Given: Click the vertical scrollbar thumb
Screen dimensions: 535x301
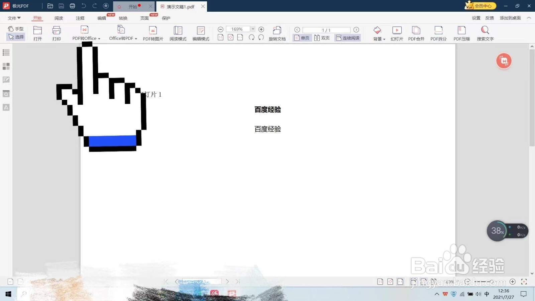Looking at the screenshot, I should click(532, 98).
